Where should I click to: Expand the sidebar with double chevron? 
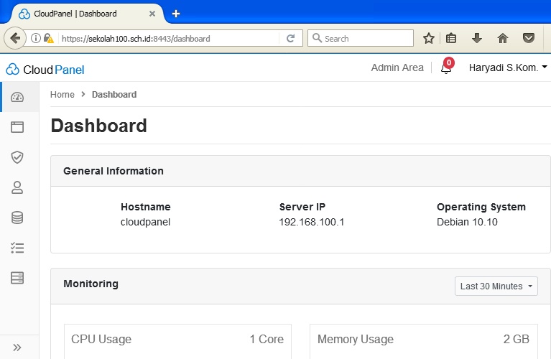point(18,348)
